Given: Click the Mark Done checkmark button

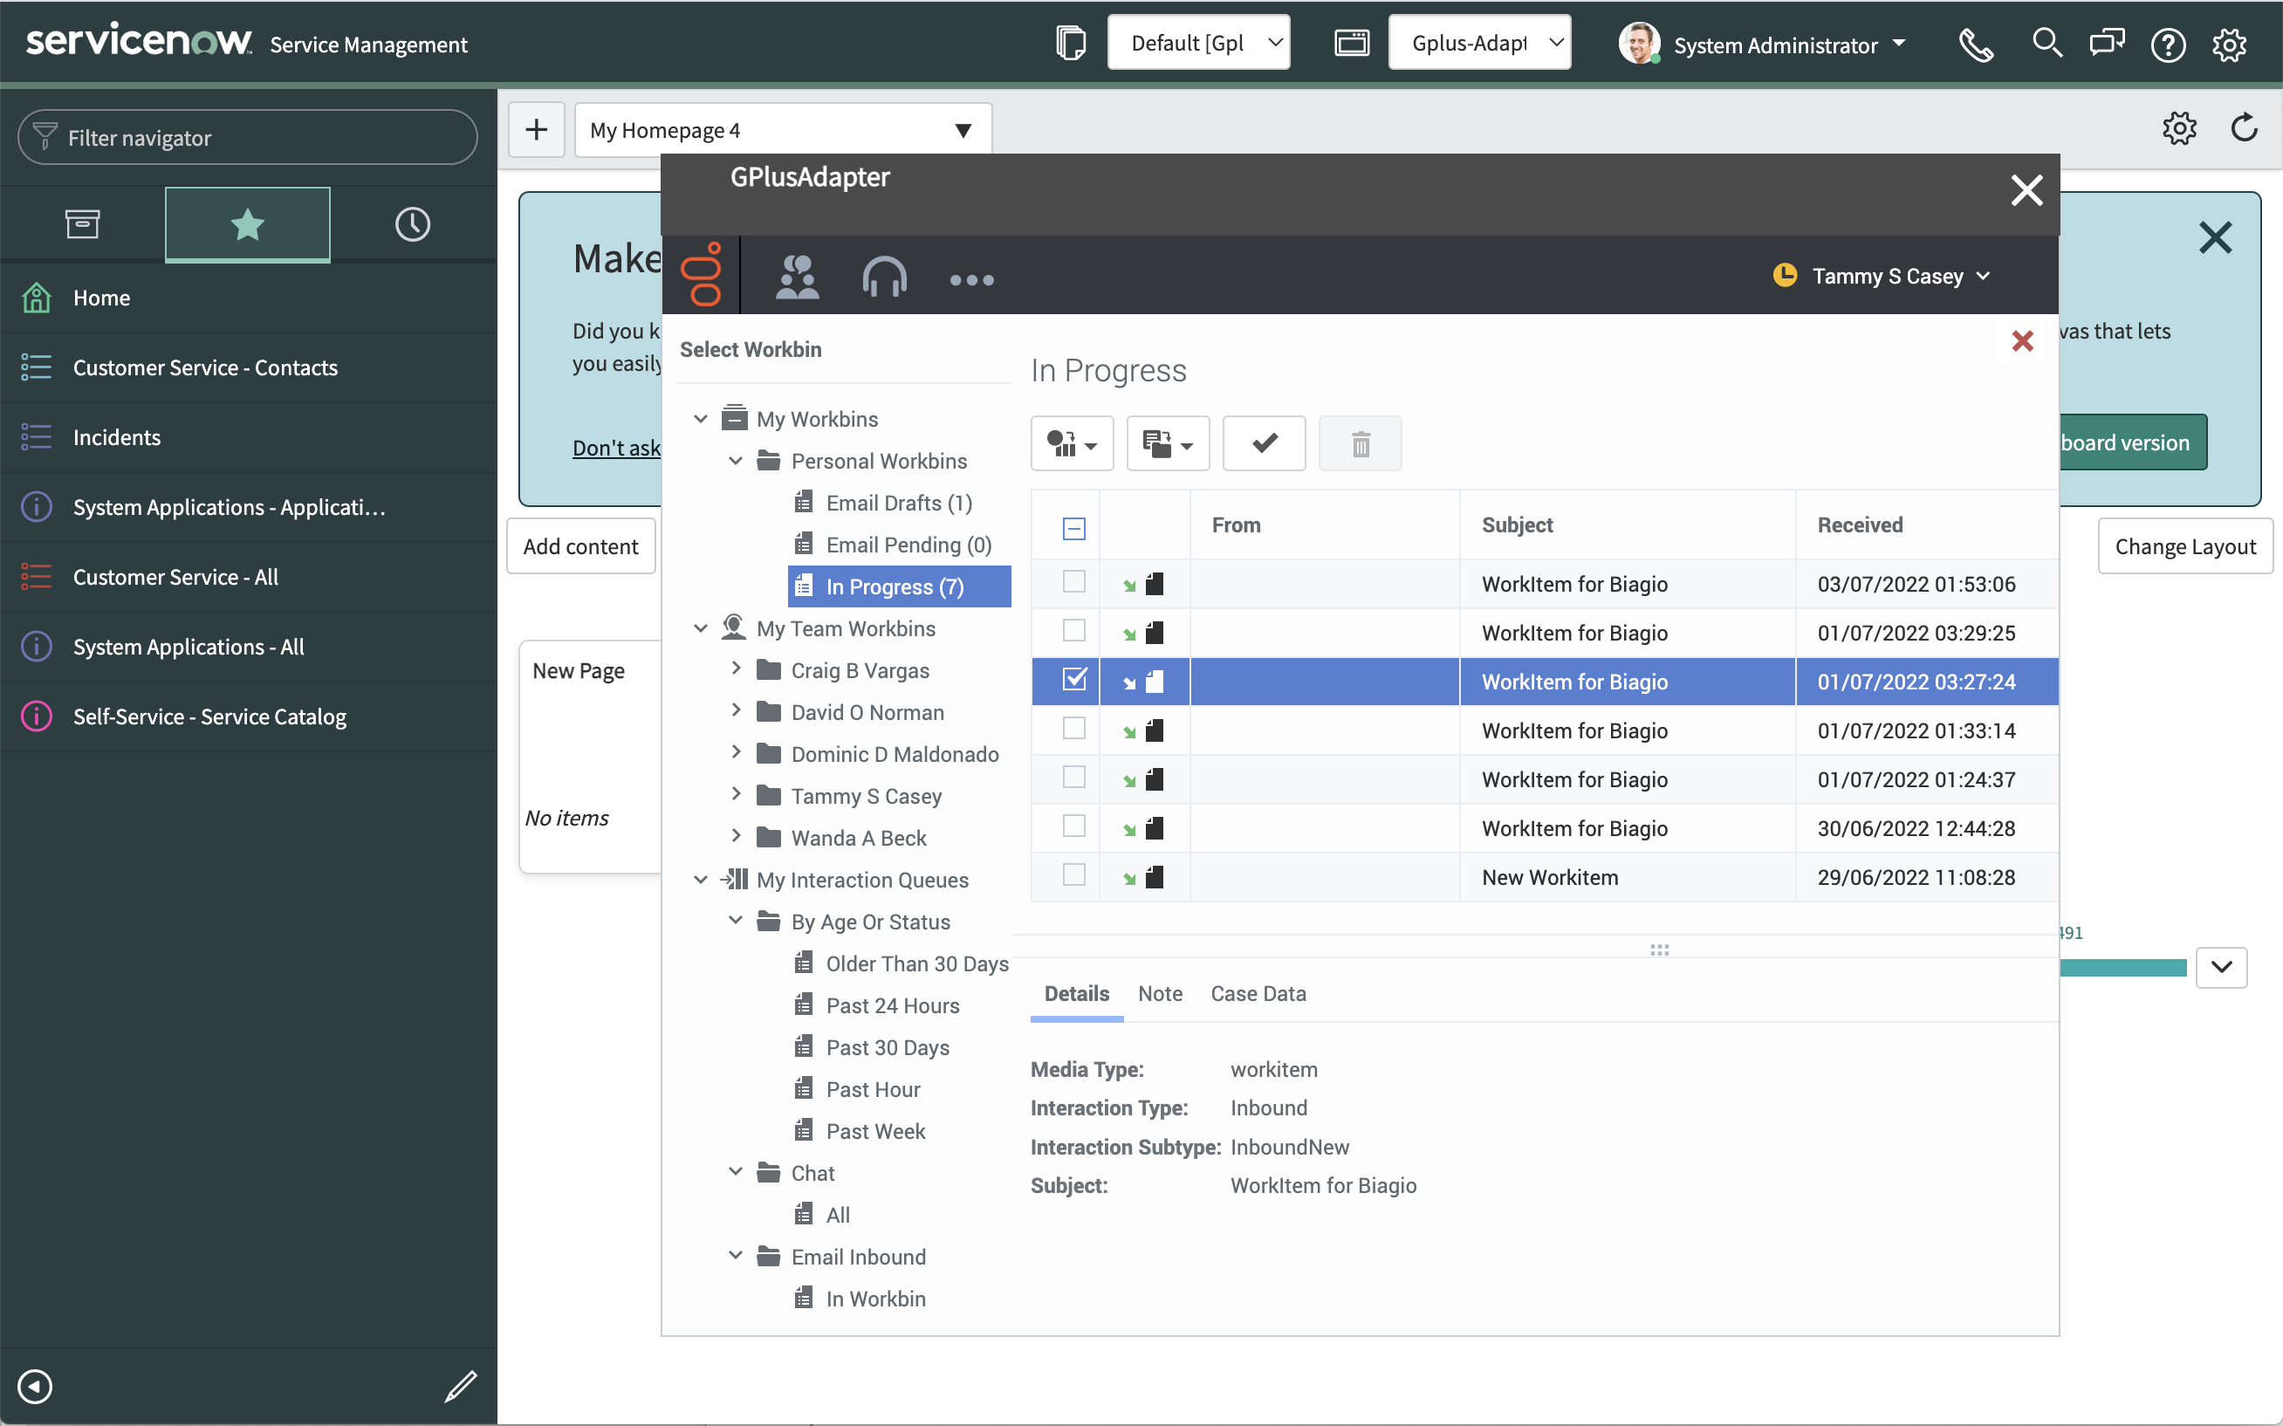Looking at the screenshot, I should coord(1265,443).
